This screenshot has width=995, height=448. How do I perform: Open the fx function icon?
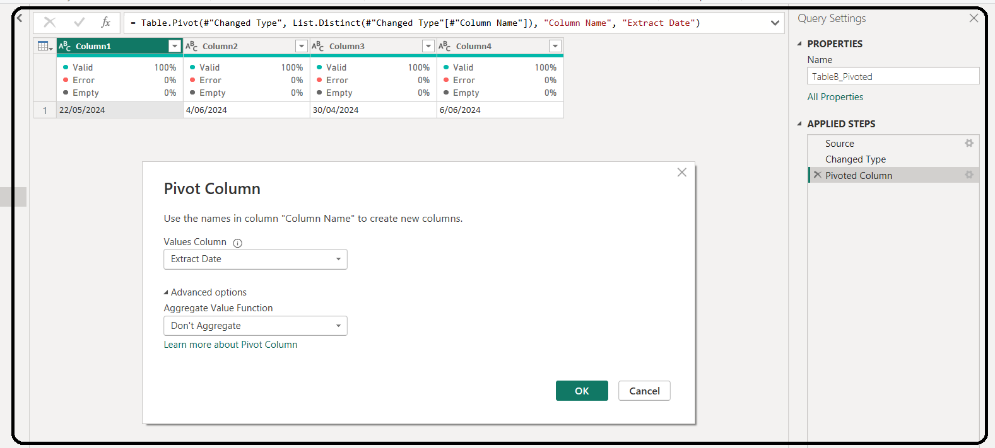(105, 23)
